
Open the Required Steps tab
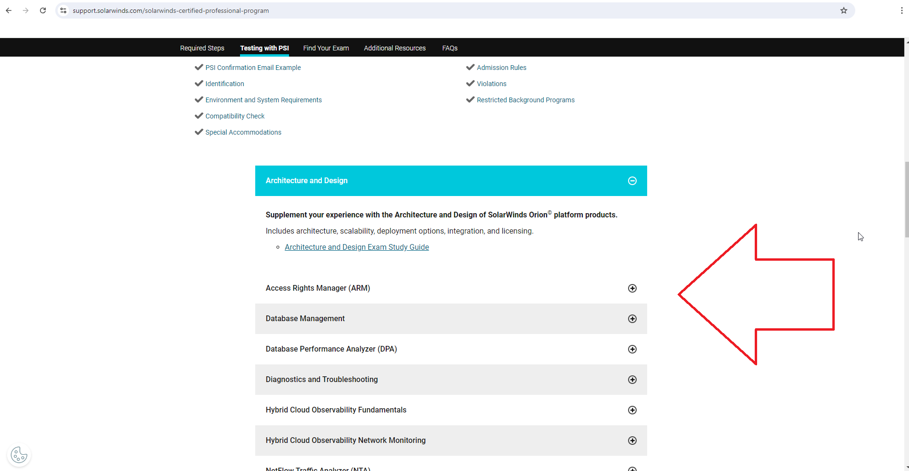[202, 48]
